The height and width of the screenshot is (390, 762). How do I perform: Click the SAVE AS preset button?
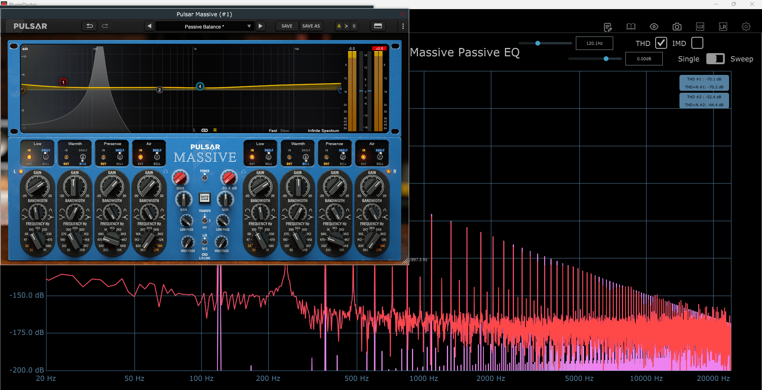point(311,26)
